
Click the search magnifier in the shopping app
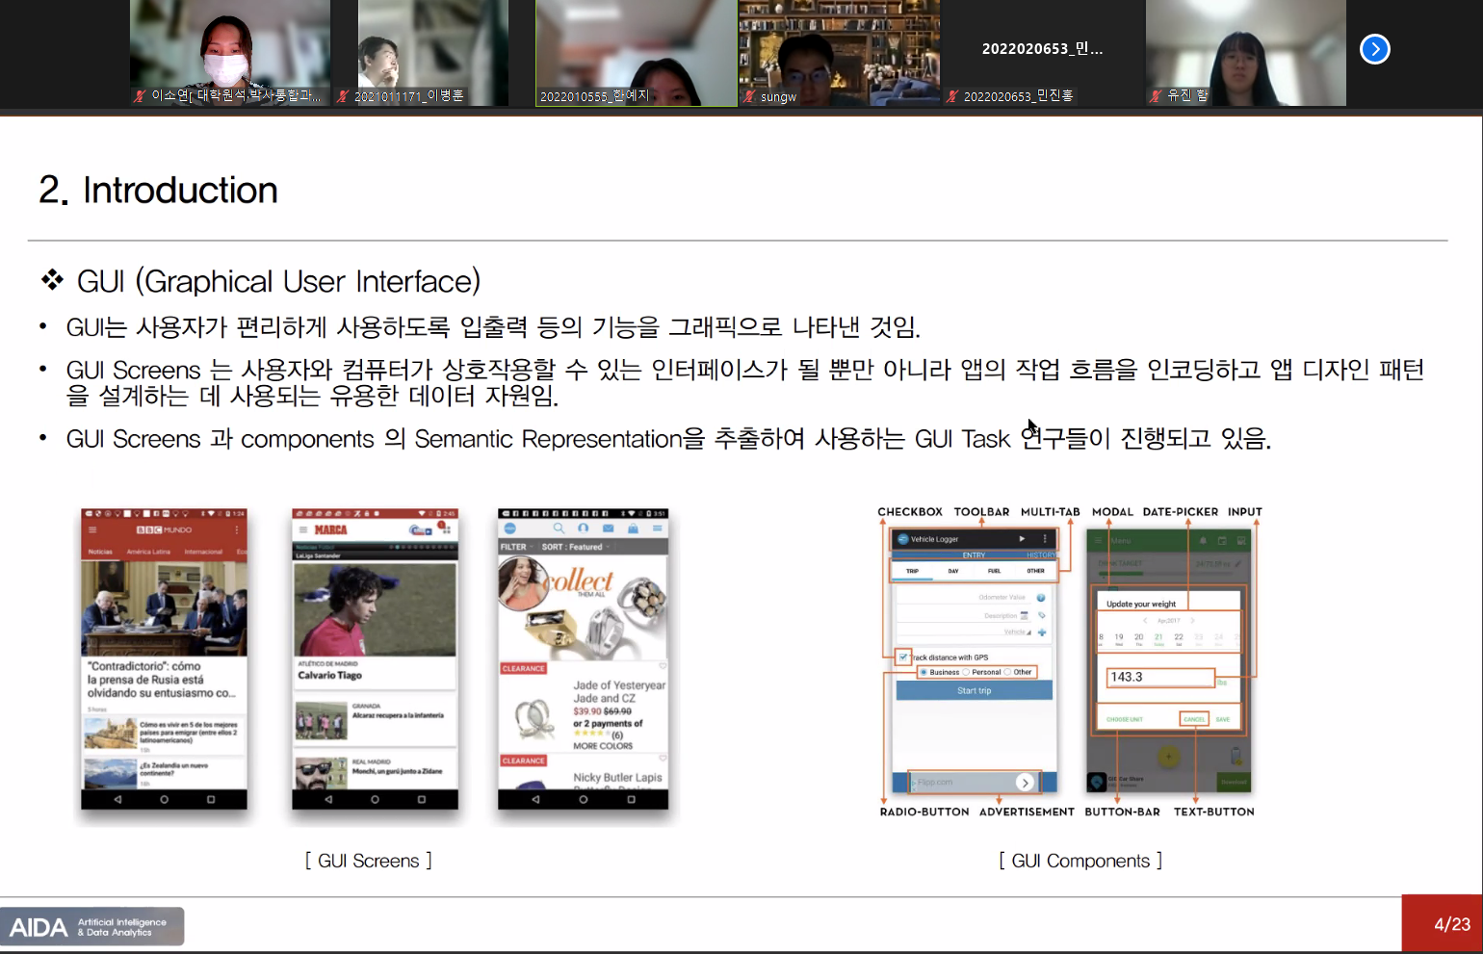[559, 529]
